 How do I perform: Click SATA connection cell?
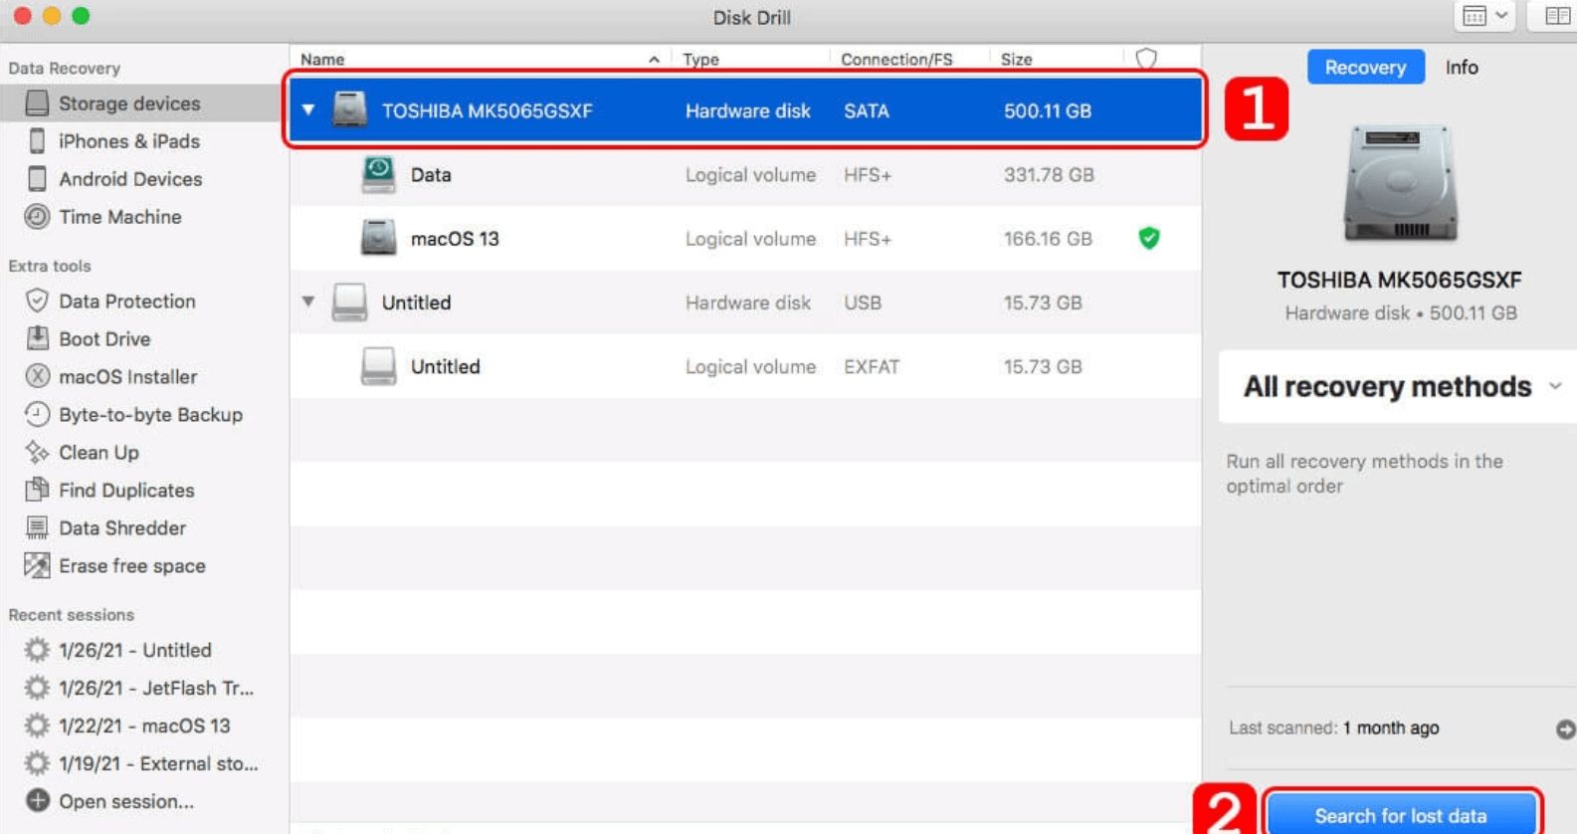(867, 110)
